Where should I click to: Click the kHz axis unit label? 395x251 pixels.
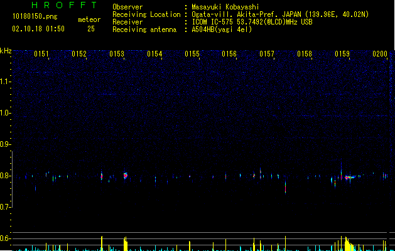coord(6,51)
